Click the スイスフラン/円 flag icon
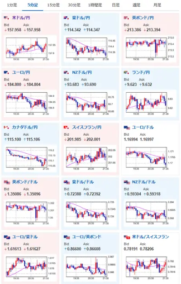 click(67, 128)
